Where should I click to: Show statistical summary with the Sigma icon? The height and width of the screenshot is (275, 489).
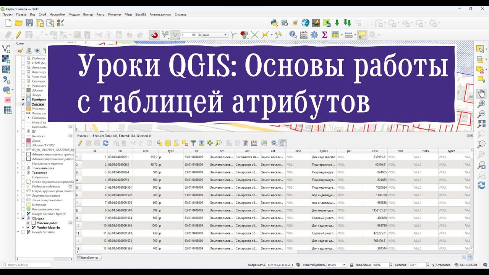point(325,35)
